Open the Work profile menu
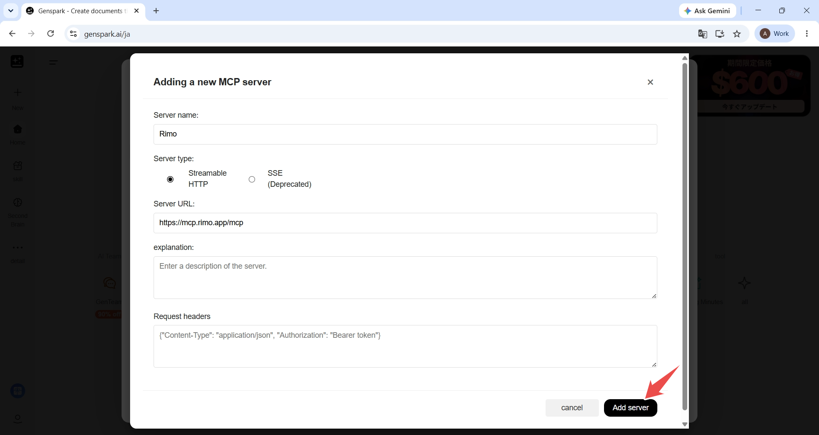The width and height of the screenshot is (819, 435). (x=775, y=34)
